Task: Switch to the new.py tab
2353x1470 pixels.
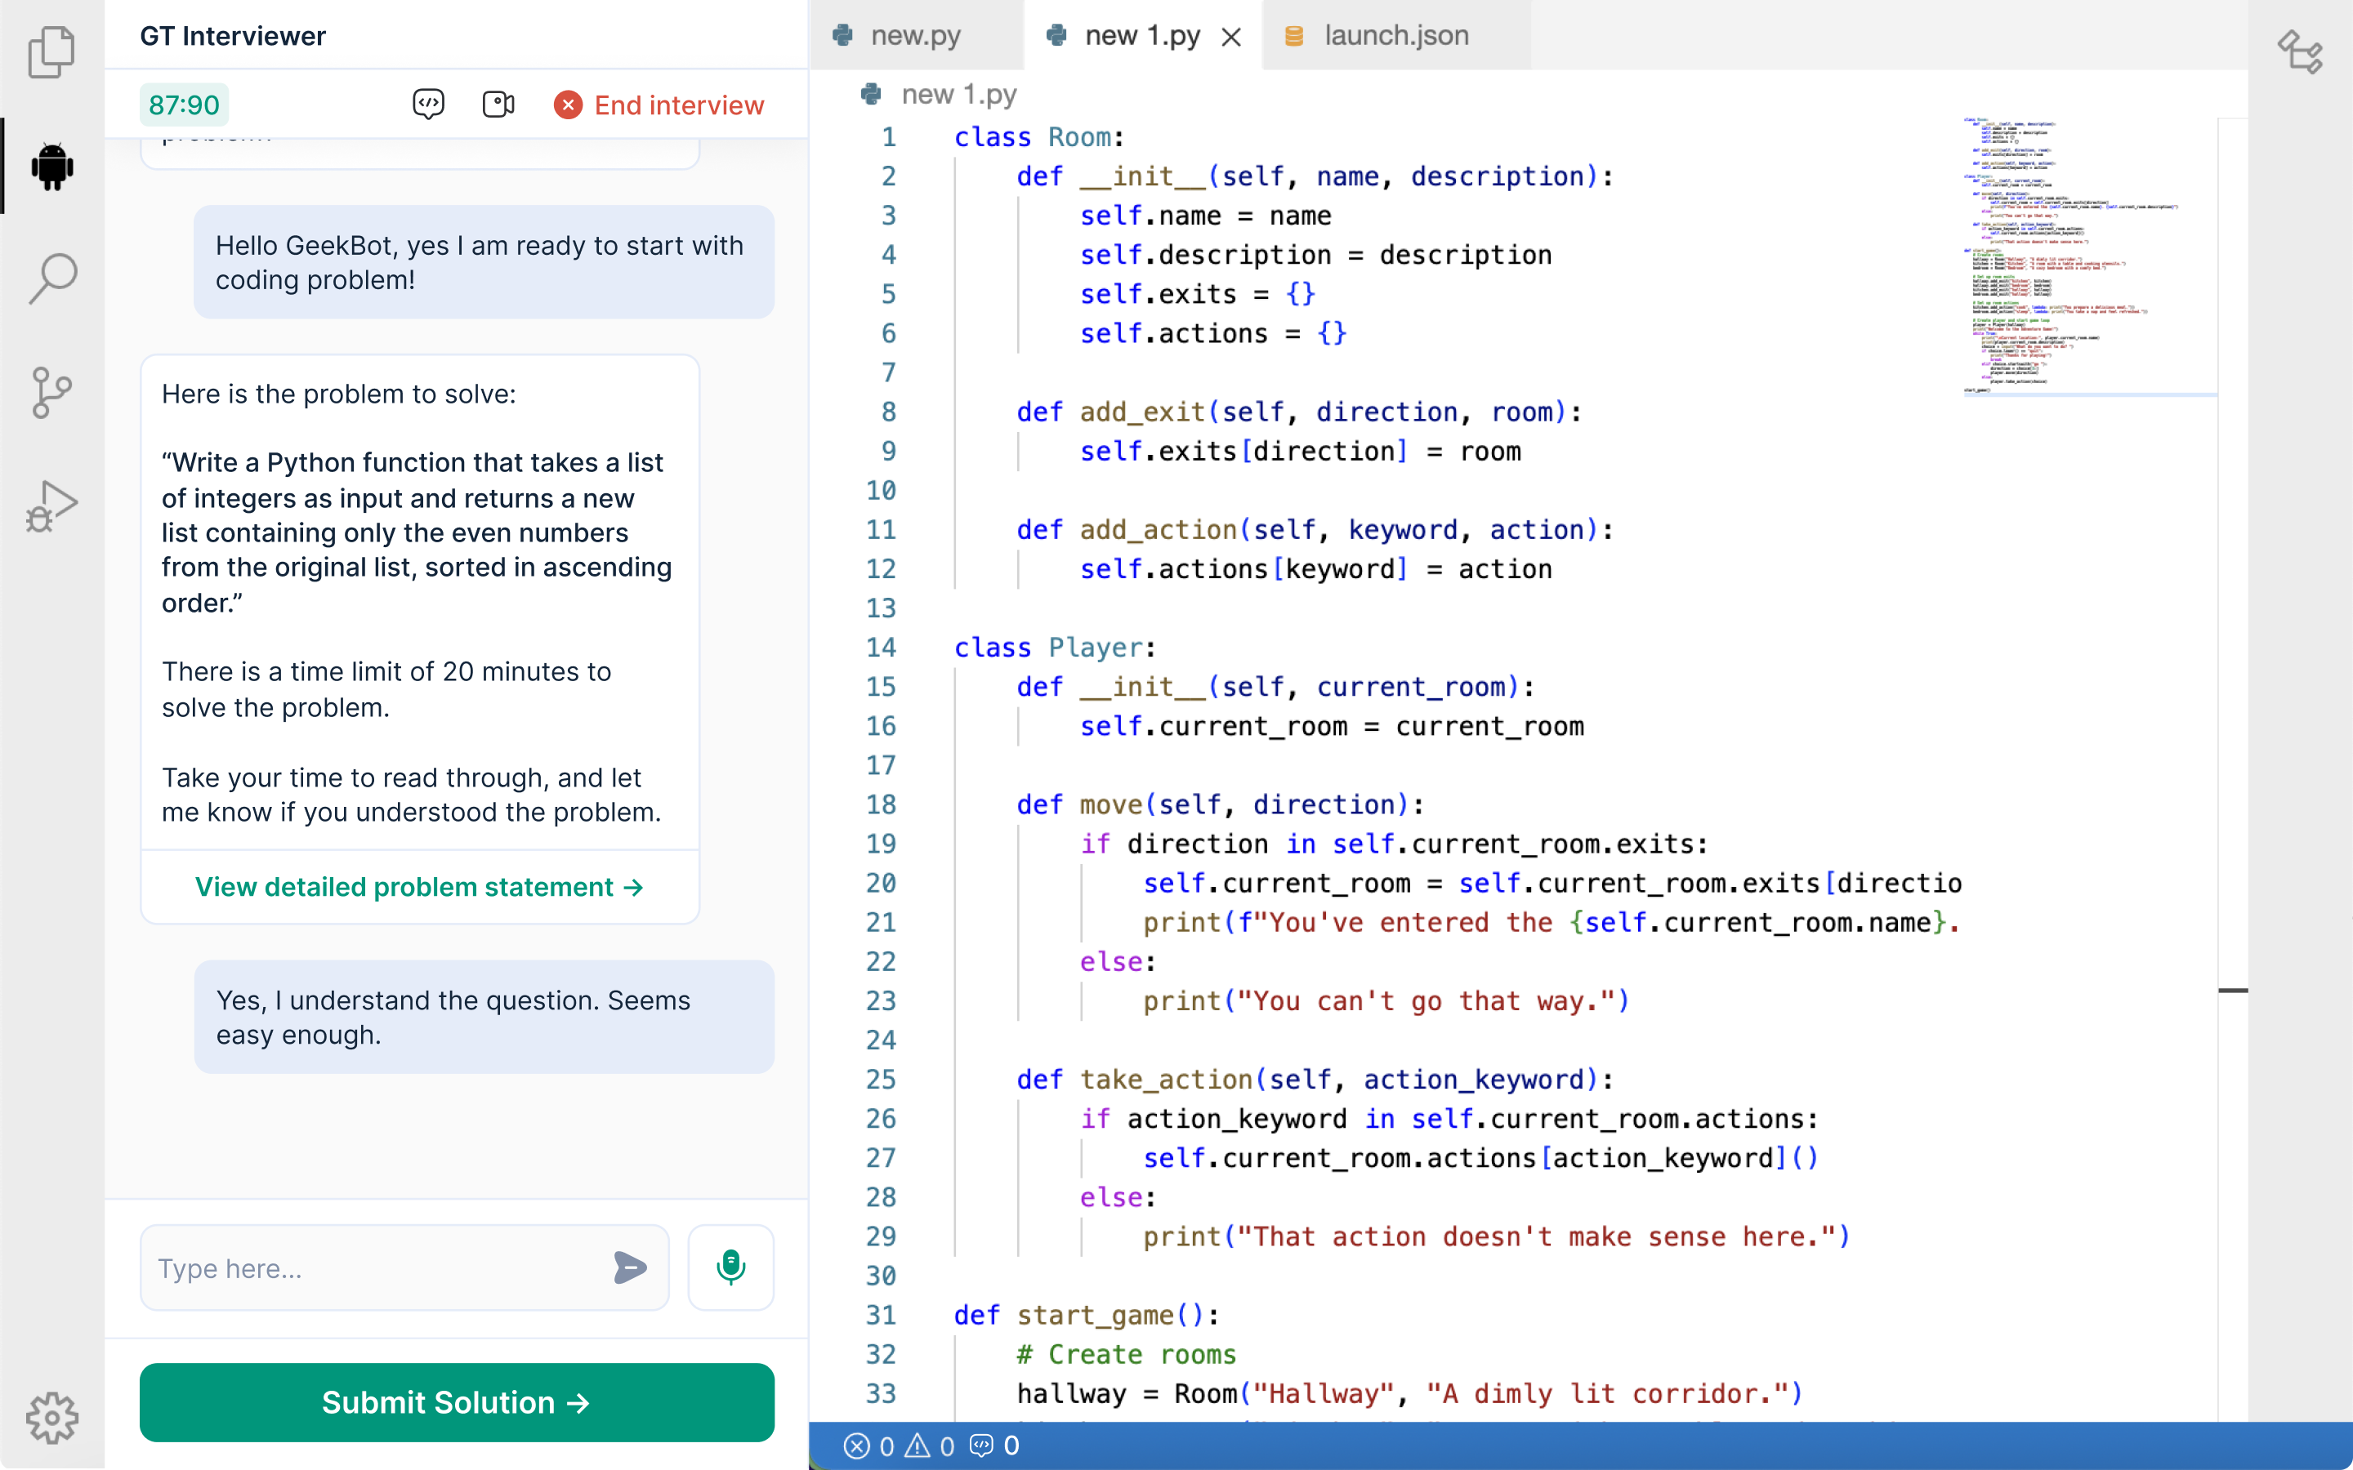Action: coord(914,36)
